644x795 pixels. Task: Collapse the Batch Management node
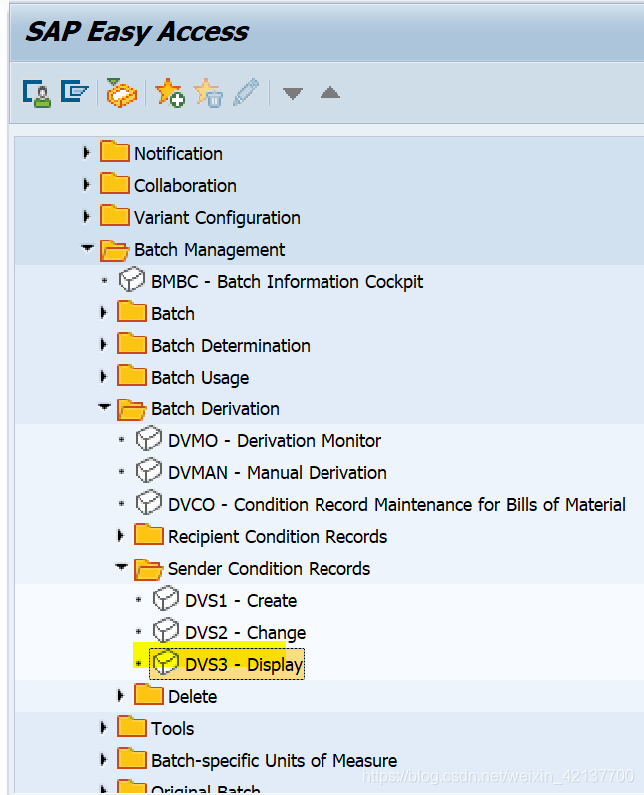point(87,248)
